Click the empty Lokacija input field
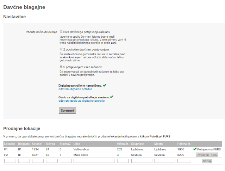The height and width of the screenshot is (171, 225). tap(10, 161)
